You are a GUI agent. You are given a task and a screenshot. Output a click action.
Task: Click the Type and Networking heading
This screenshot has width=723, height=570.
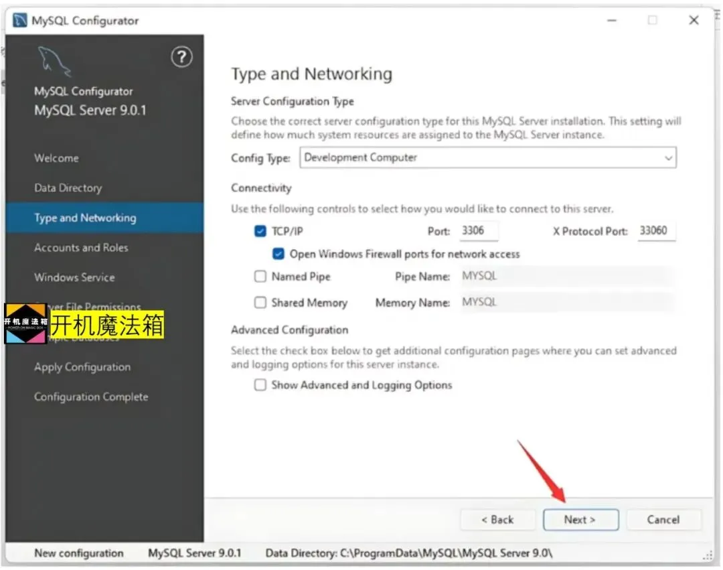click(x=312, y=74)
